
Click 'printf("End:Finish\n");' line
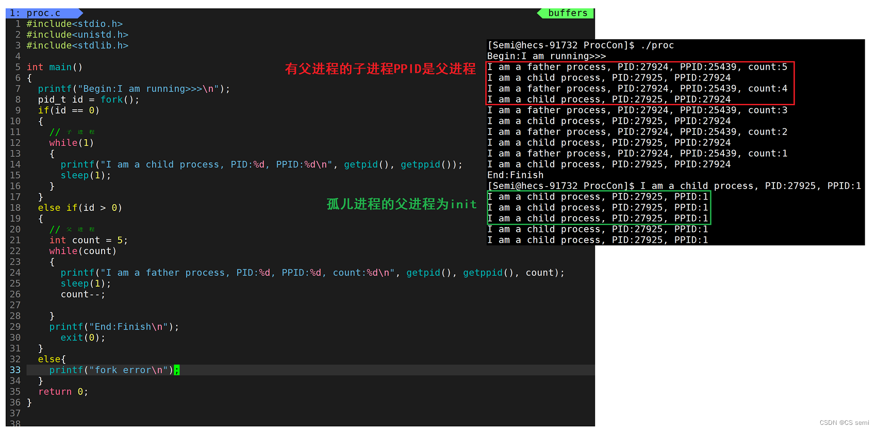tap(114, 327)
